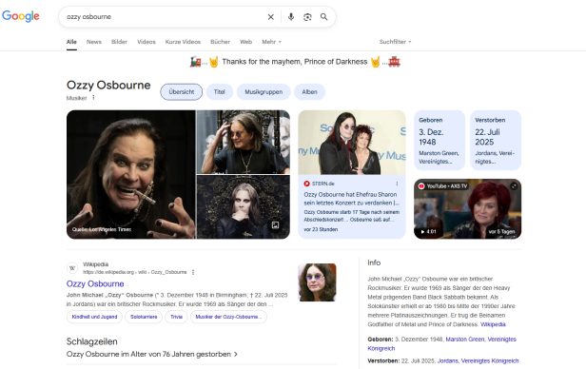Open the Suchfilter dropdown
Image resolution: width=586 pixels, height=369 pixels.
(395, 42)
